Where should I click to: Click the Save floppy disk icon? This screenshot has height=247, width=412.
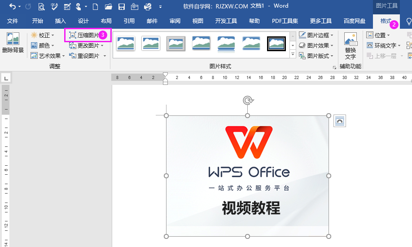tap(121, 7)
